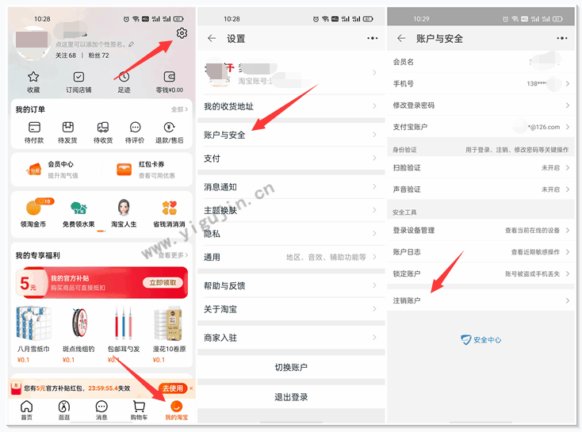Open 手机号 phone number row
The image size is (582, 432).
[481, 83]
